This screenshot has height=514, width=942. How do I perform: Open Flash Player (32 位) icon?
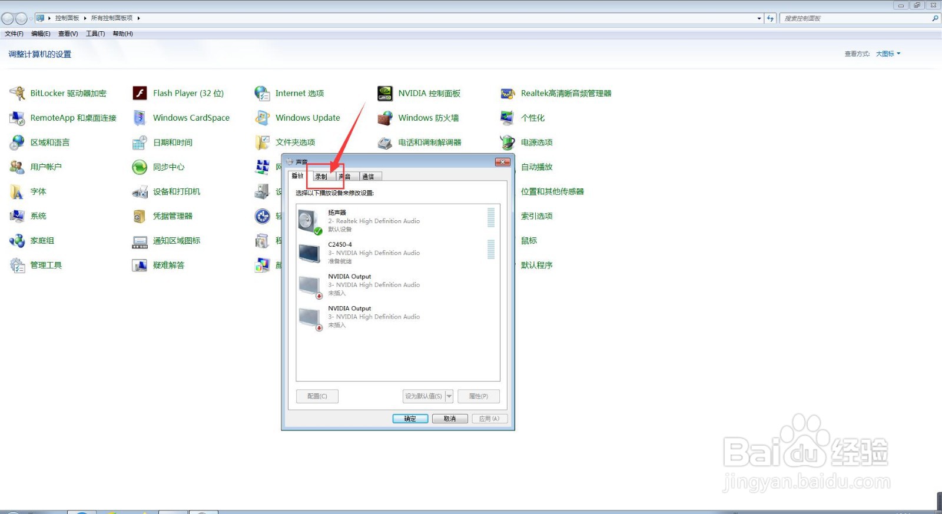(x=140, y=93)
